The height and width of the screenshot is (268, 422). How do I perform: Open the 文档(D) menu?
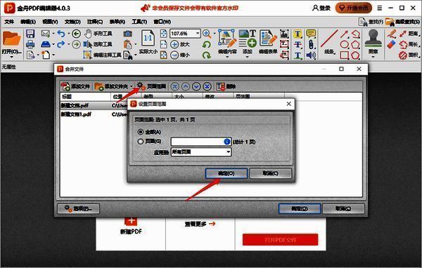click(x=72, y=22)
